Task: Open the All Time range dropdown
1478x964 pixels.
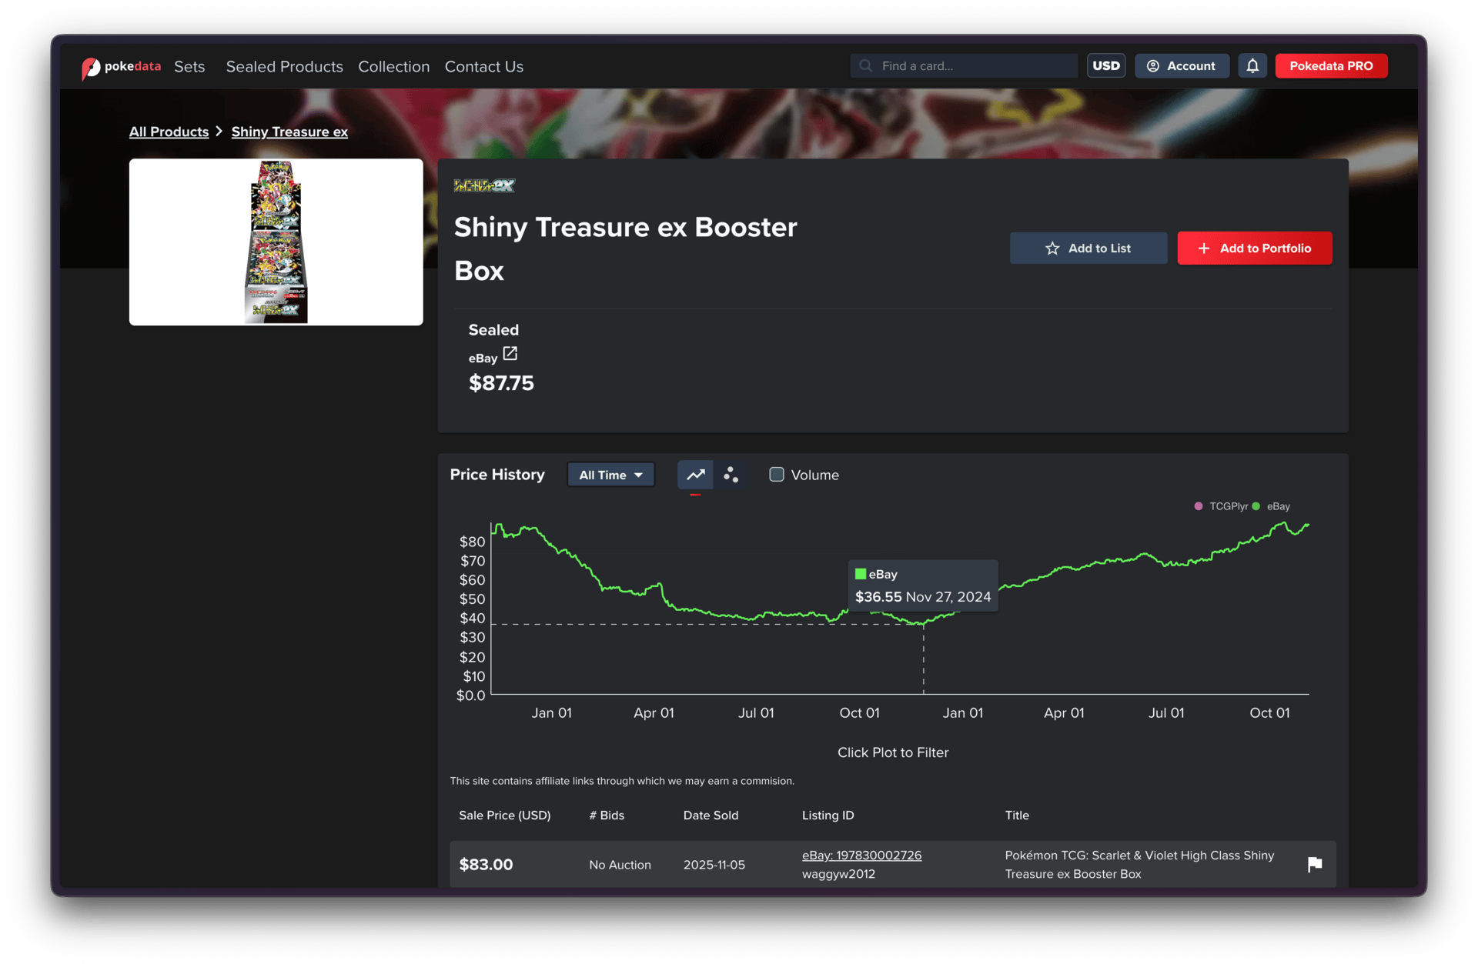Action: pyautogui.click(x=610, y=475)
